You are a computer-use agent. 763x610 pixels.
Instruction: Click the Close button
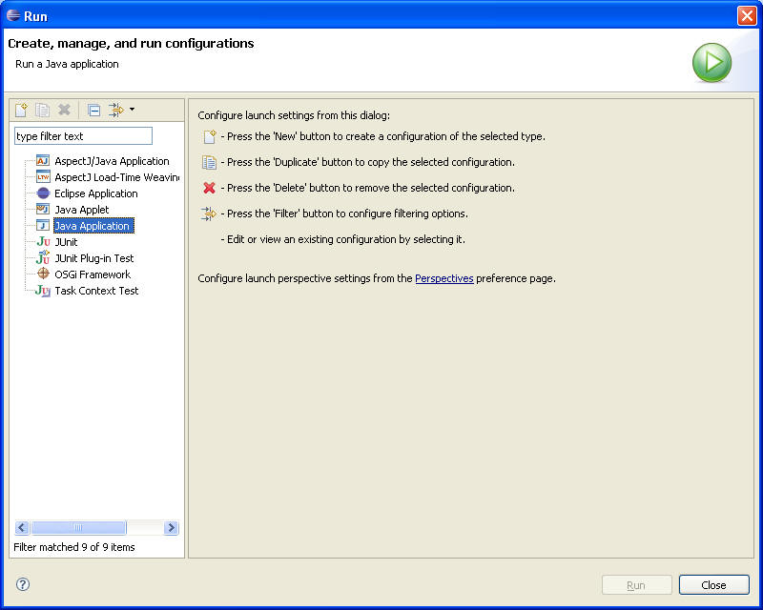[713, 585]
